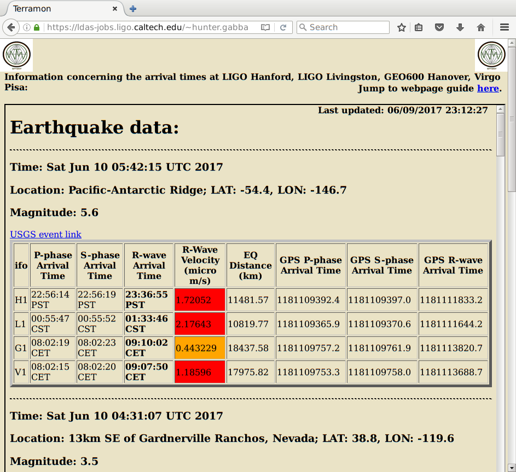Viewport: 516px width, 472px height.
Task: Close the Terramon tab
Action: (115, 9)
